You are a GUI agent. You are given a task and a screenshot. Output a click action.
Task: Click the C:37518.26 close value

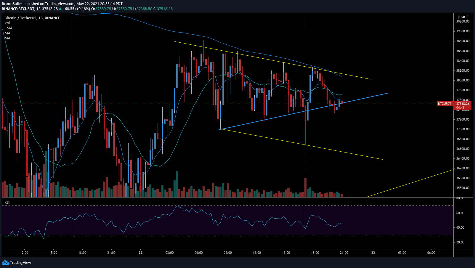tap(163, 9)
